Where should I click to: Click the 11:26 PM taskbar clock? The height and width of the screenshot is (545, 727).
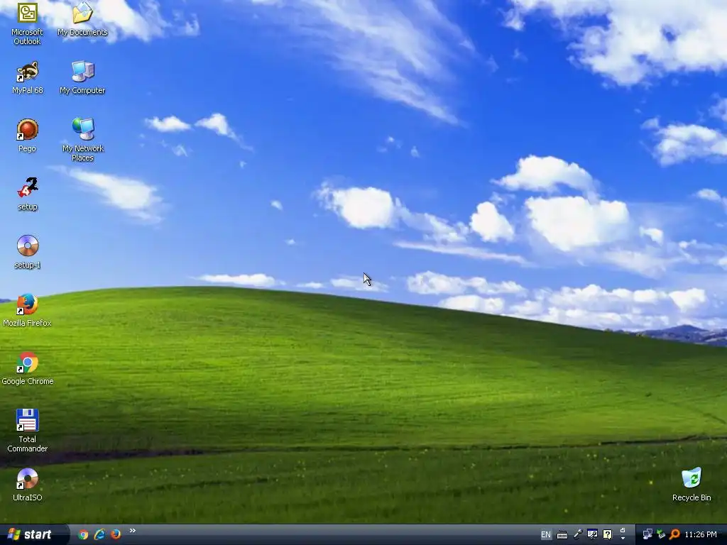click(701, 535)
